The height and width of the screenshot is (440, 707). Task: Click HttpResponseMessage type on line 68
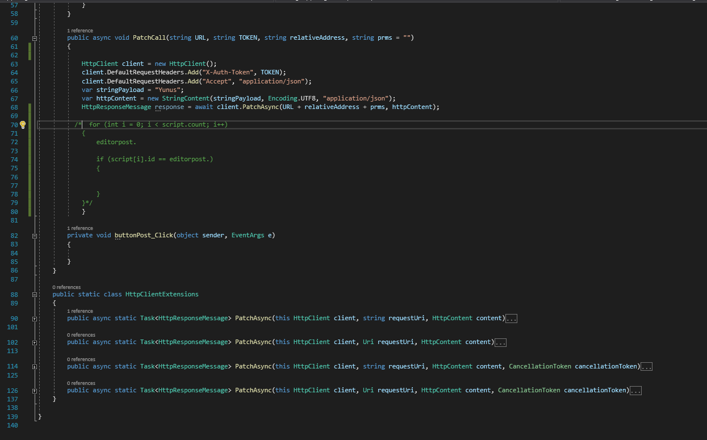(x=116, y=107)
